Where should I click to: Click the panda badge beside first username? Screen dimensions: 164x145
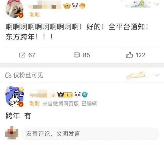click(x=75, y=6)
